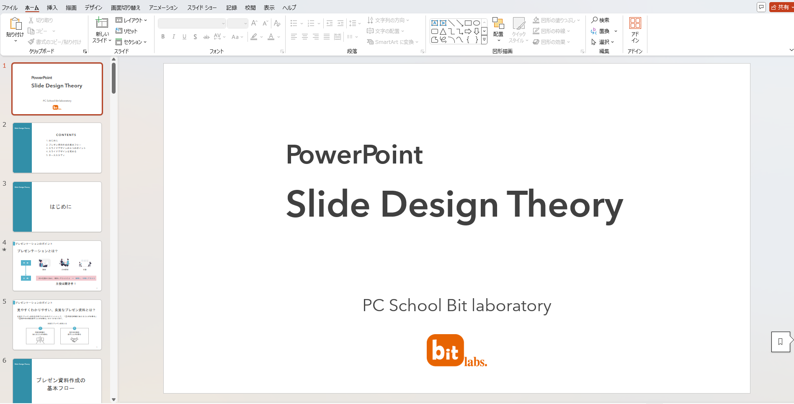
Task: Click the Search (検索) magnifier icon
Action: point(594,20)
